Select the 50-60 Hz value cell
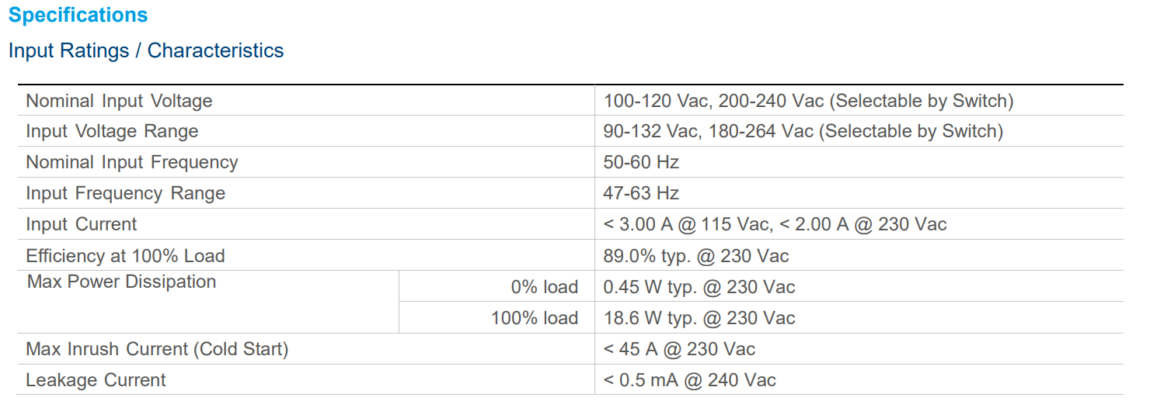 click(641, 163)
